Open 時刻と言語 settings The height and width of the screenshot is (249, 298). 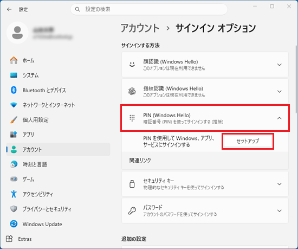58,164
